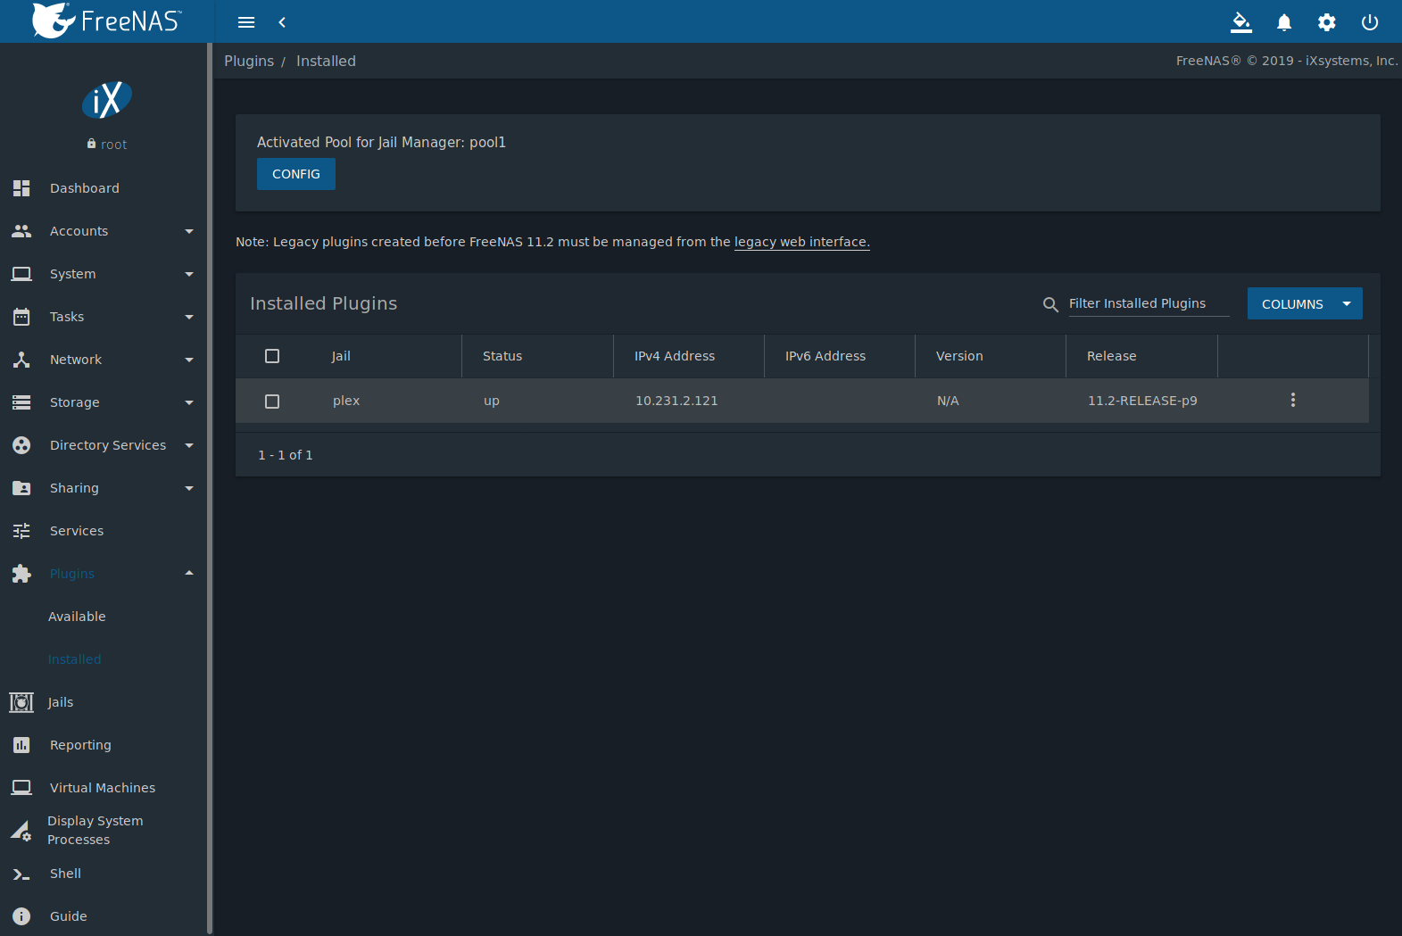Click release 11.2-RELEASE-p9 cell
This screenshot has height=936, width=1402.
click(x=1142, y=401)
